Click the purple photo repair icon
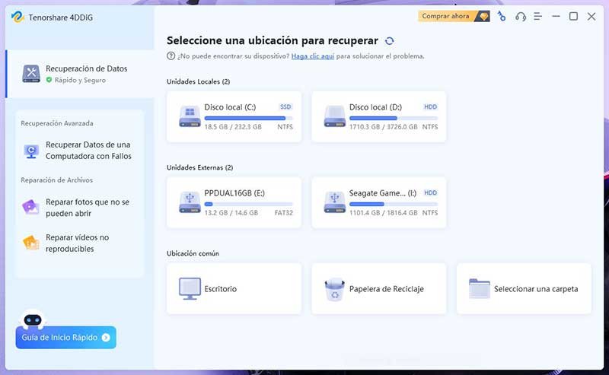The height and width of the screenshot is (375, 609). pyautogui.click(x=30, y=207)
